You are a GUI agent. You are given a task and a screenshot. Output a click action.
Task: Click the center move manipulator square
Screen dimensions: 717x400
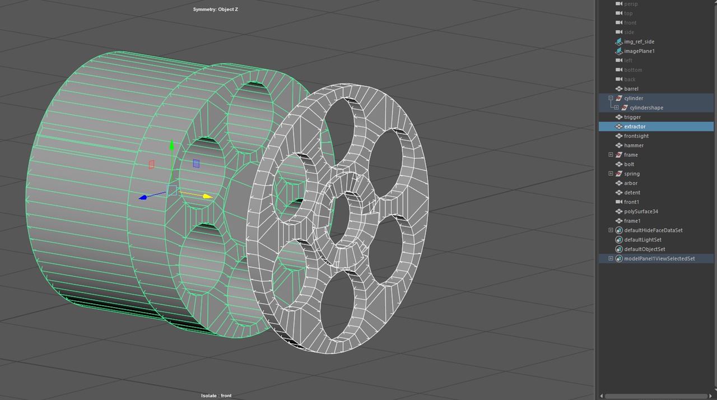click(x=172, y=190)
